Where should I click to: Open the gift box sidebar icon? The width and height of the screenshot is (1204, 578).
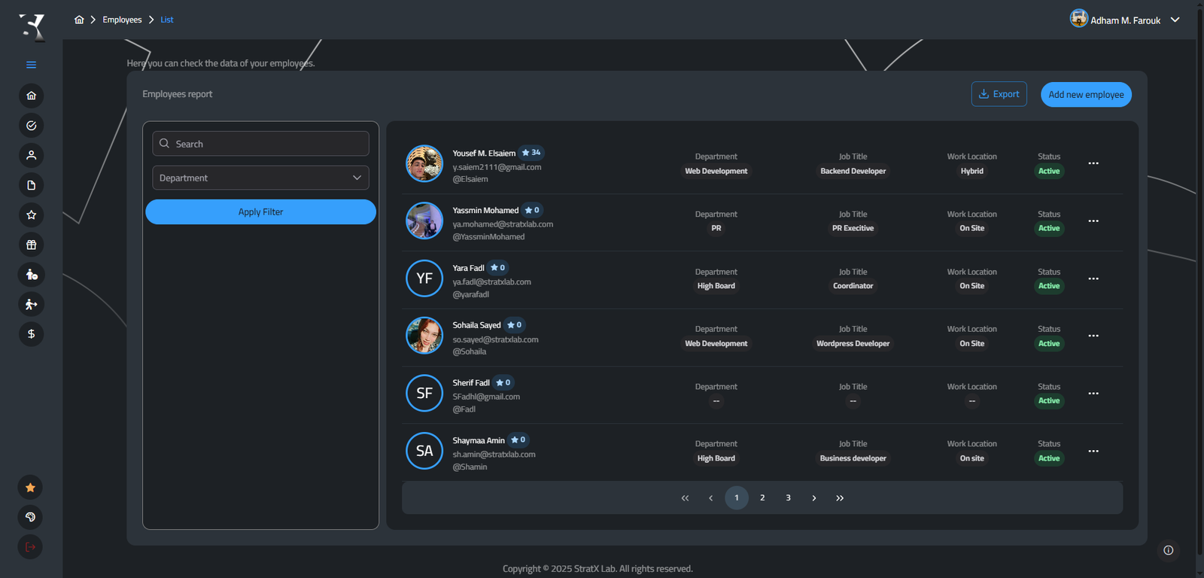31,245
